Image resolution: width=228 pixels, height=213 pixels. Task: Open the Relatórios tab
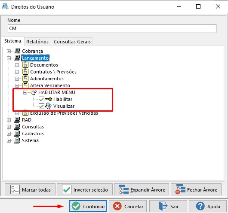[37, 42]
